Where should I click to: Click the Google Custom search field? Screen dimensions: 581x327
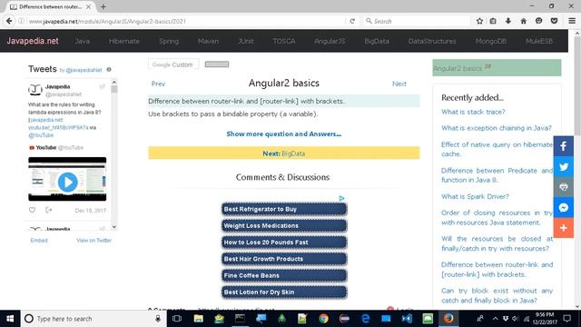coord(173,64)
